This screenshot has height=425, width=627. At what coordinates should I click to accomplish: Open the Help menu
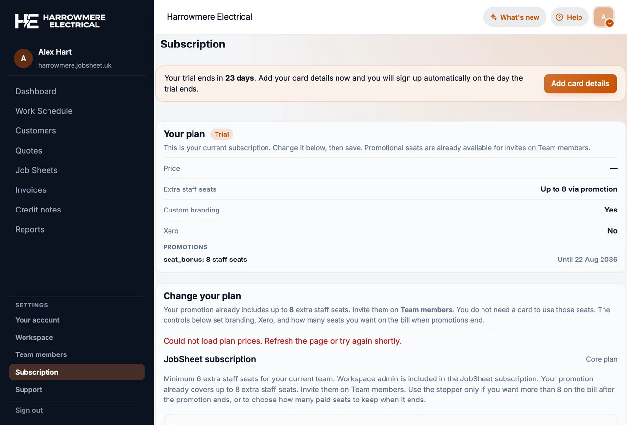pyautogui.click(x=569, y=17)
